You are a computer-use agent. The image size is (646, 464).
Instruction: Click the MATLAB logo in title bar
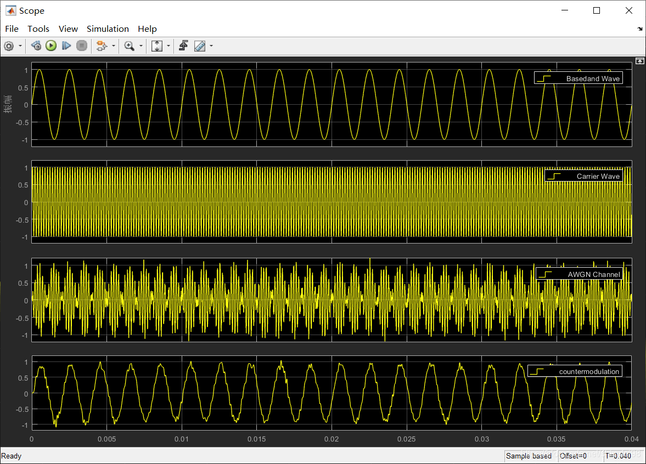pos(10,10)
